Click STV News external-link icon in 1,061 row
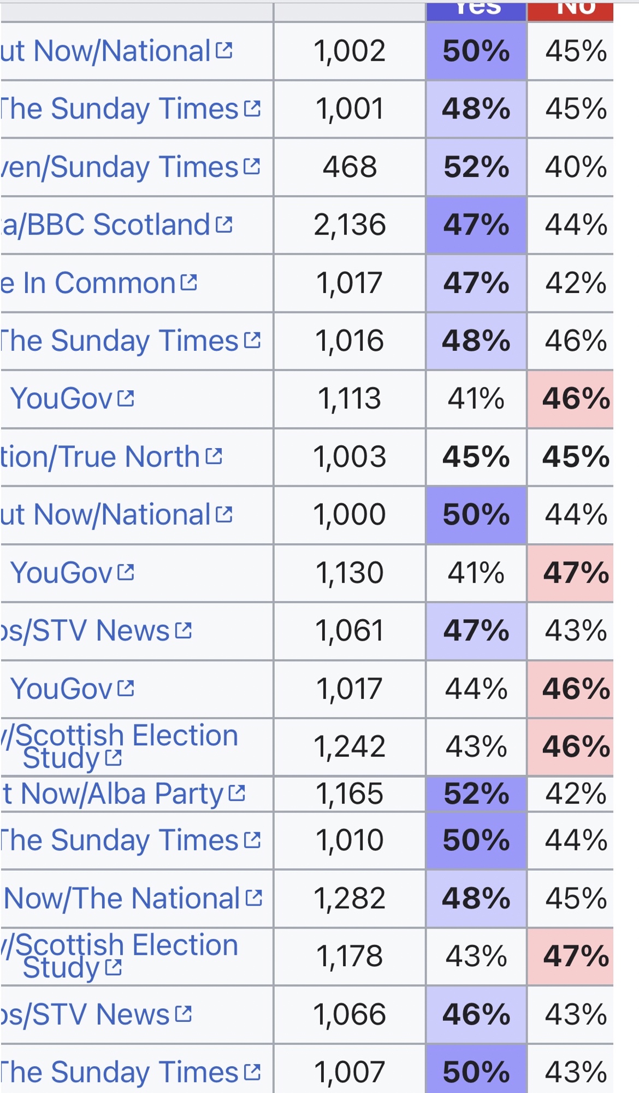Viewport: 639px width, 1093px height. tap(184, 630)
